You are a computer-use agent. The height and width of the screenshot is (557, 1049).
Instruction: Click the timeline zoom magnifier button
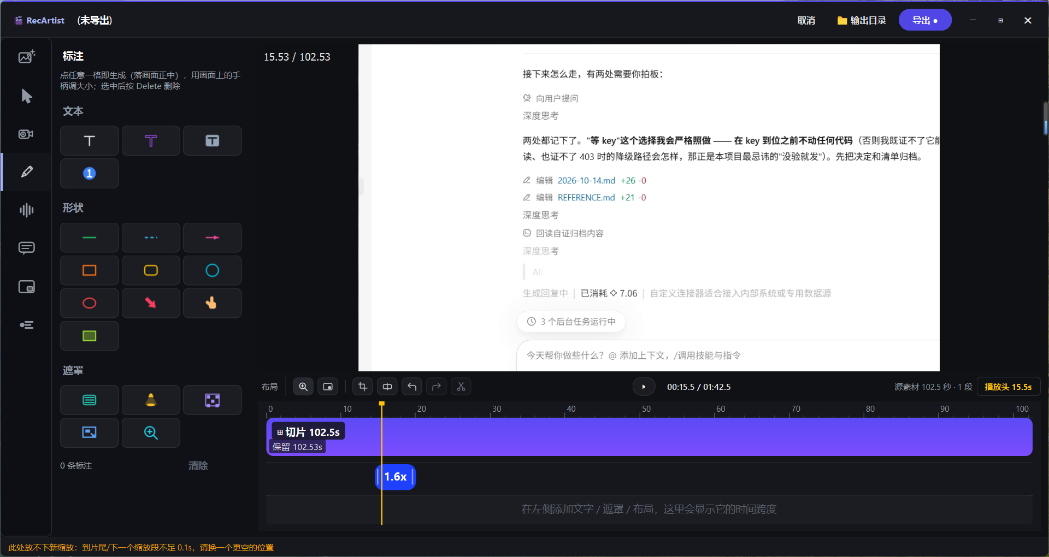tap(303, 387)
